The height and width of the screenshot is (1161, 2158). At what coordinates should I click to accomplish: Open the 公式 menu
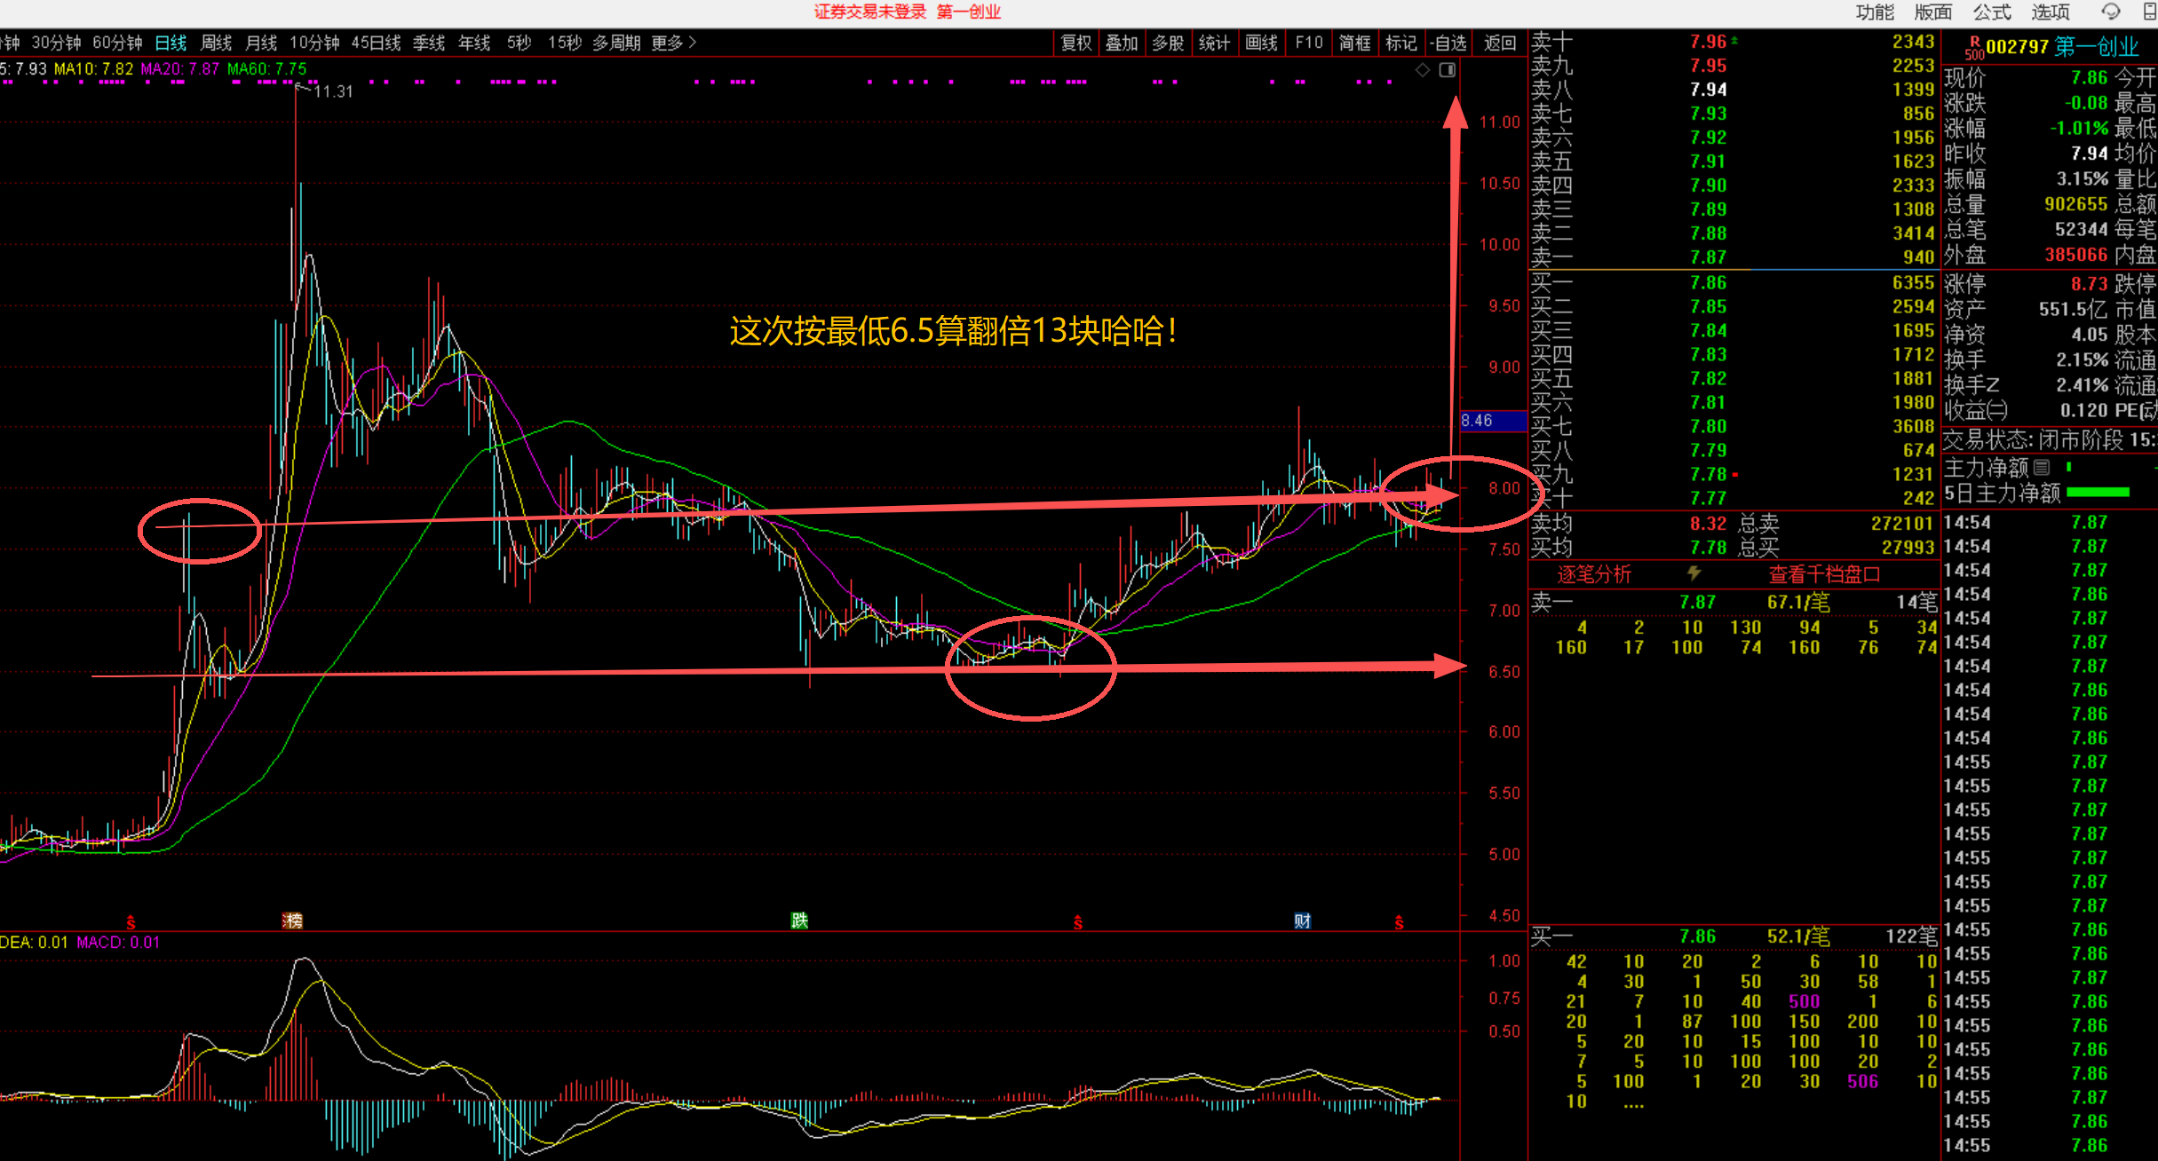[x=1991, y=12]
